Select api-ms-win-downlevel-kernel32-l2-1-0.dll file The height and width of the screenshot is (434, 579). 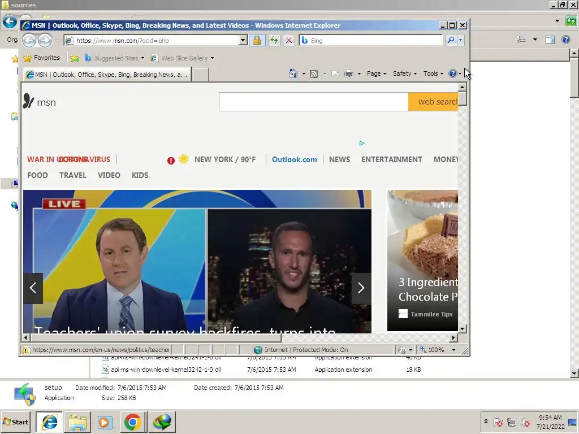tap(166, 370)
